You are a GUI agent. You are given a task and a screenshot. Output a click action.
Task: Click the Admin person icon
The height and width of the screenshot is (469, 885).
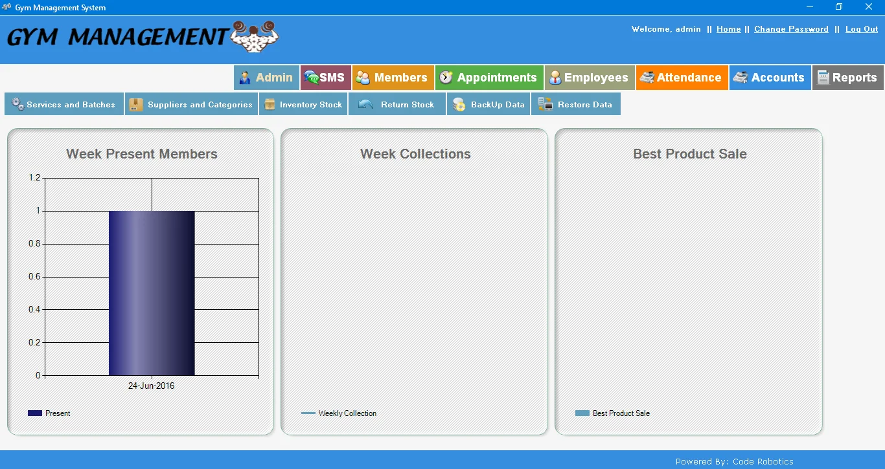[245, 78]
